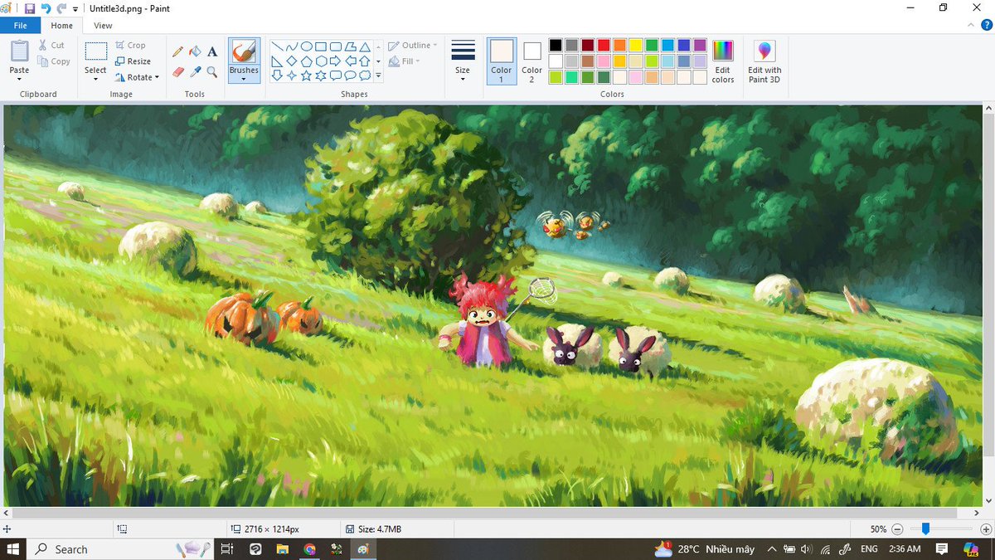Choose the Diamond shape
Image resolution: width=995 pixels, height=560 pixels.
[291, 61]
